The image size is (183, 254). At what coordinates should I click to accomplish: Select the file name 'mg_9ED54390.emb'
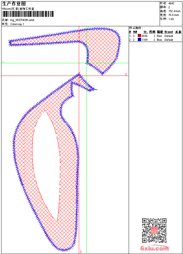tap(22, 20)
